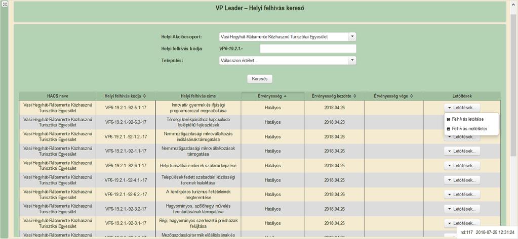Viewport: 518px width, 239px height.
Task: Click the VP6-19.2.1.- code prefix text
Action: point(231,49)
